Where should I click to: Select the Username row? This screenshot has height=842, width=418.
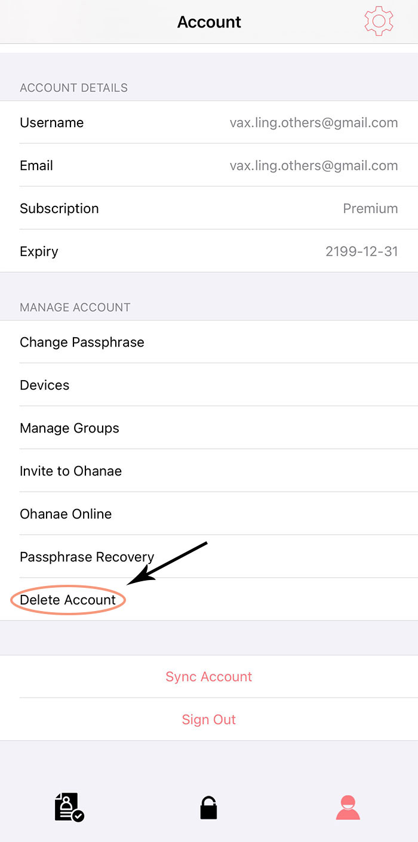point(209,122)
